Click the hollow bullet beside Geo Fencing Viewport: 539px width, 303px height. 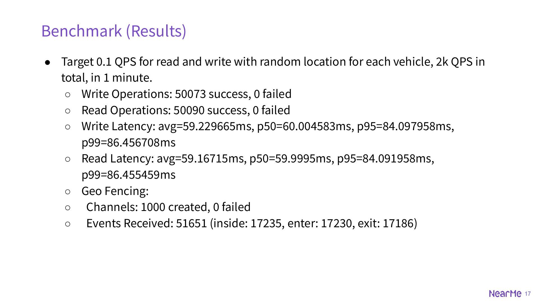point(68,192)
